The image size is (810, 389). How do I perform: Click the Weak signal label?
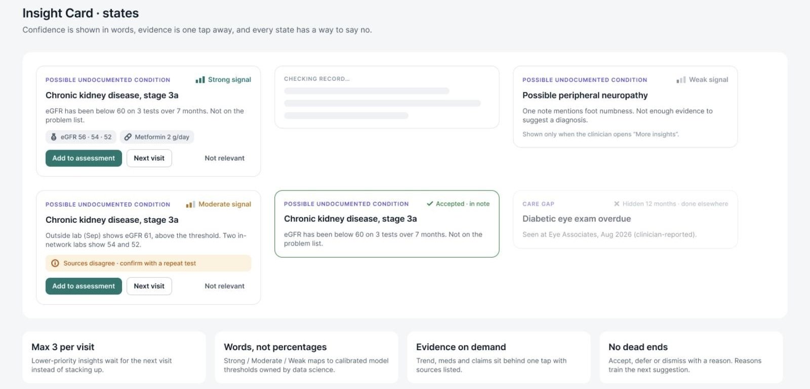pyautogui.click(x=708, y=80)
